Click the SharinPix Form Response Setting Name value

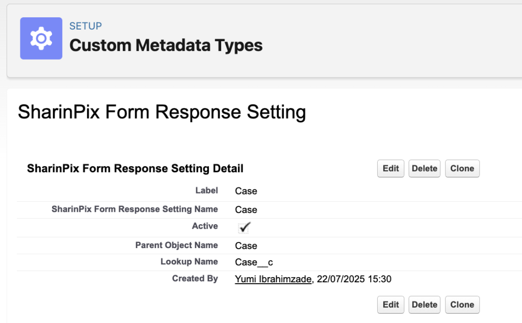[x=246, y=209]
